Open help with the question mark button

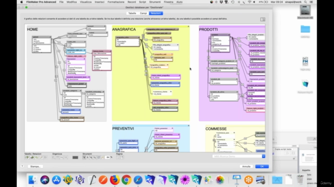tap(22, 166)
